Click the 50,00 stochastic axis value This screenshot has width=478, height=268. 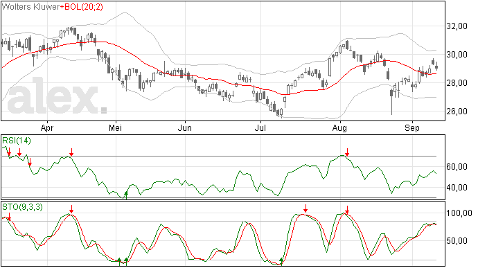(x=457, y=241)
